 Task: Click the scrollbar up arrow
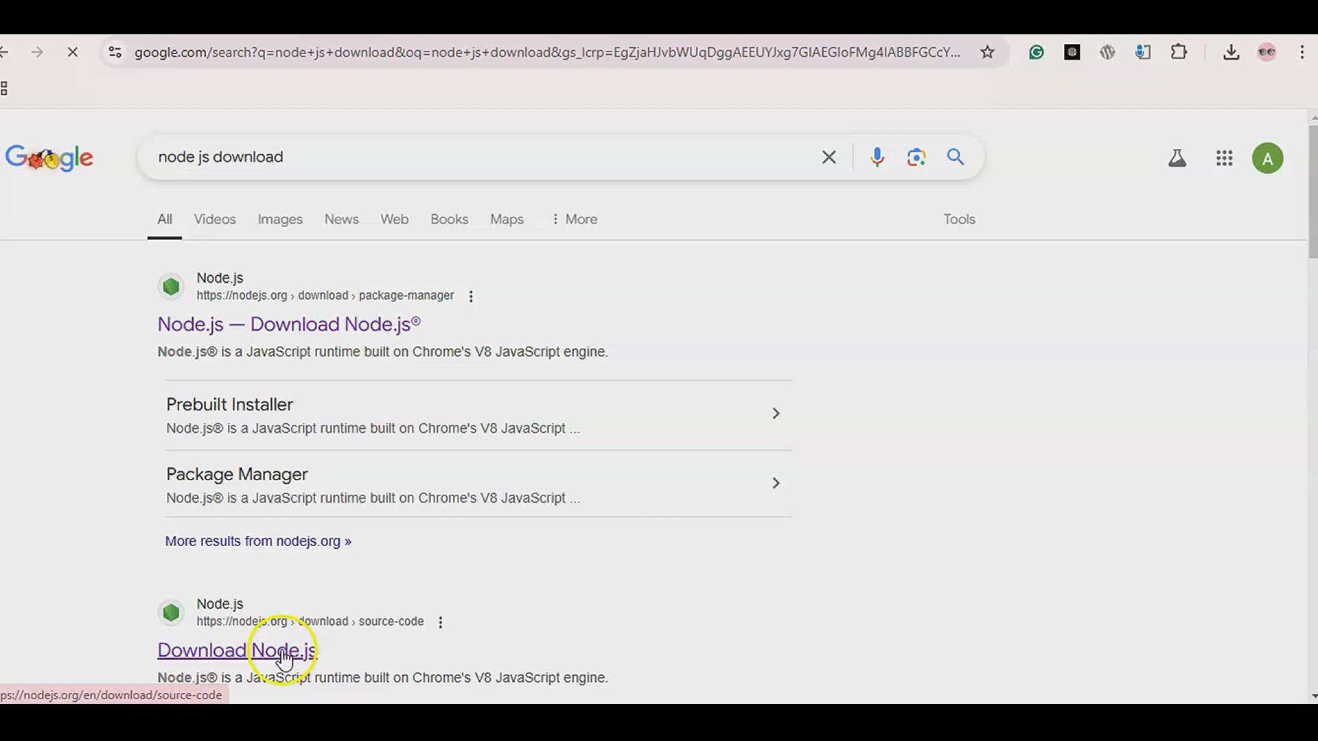click(1313, 117)
